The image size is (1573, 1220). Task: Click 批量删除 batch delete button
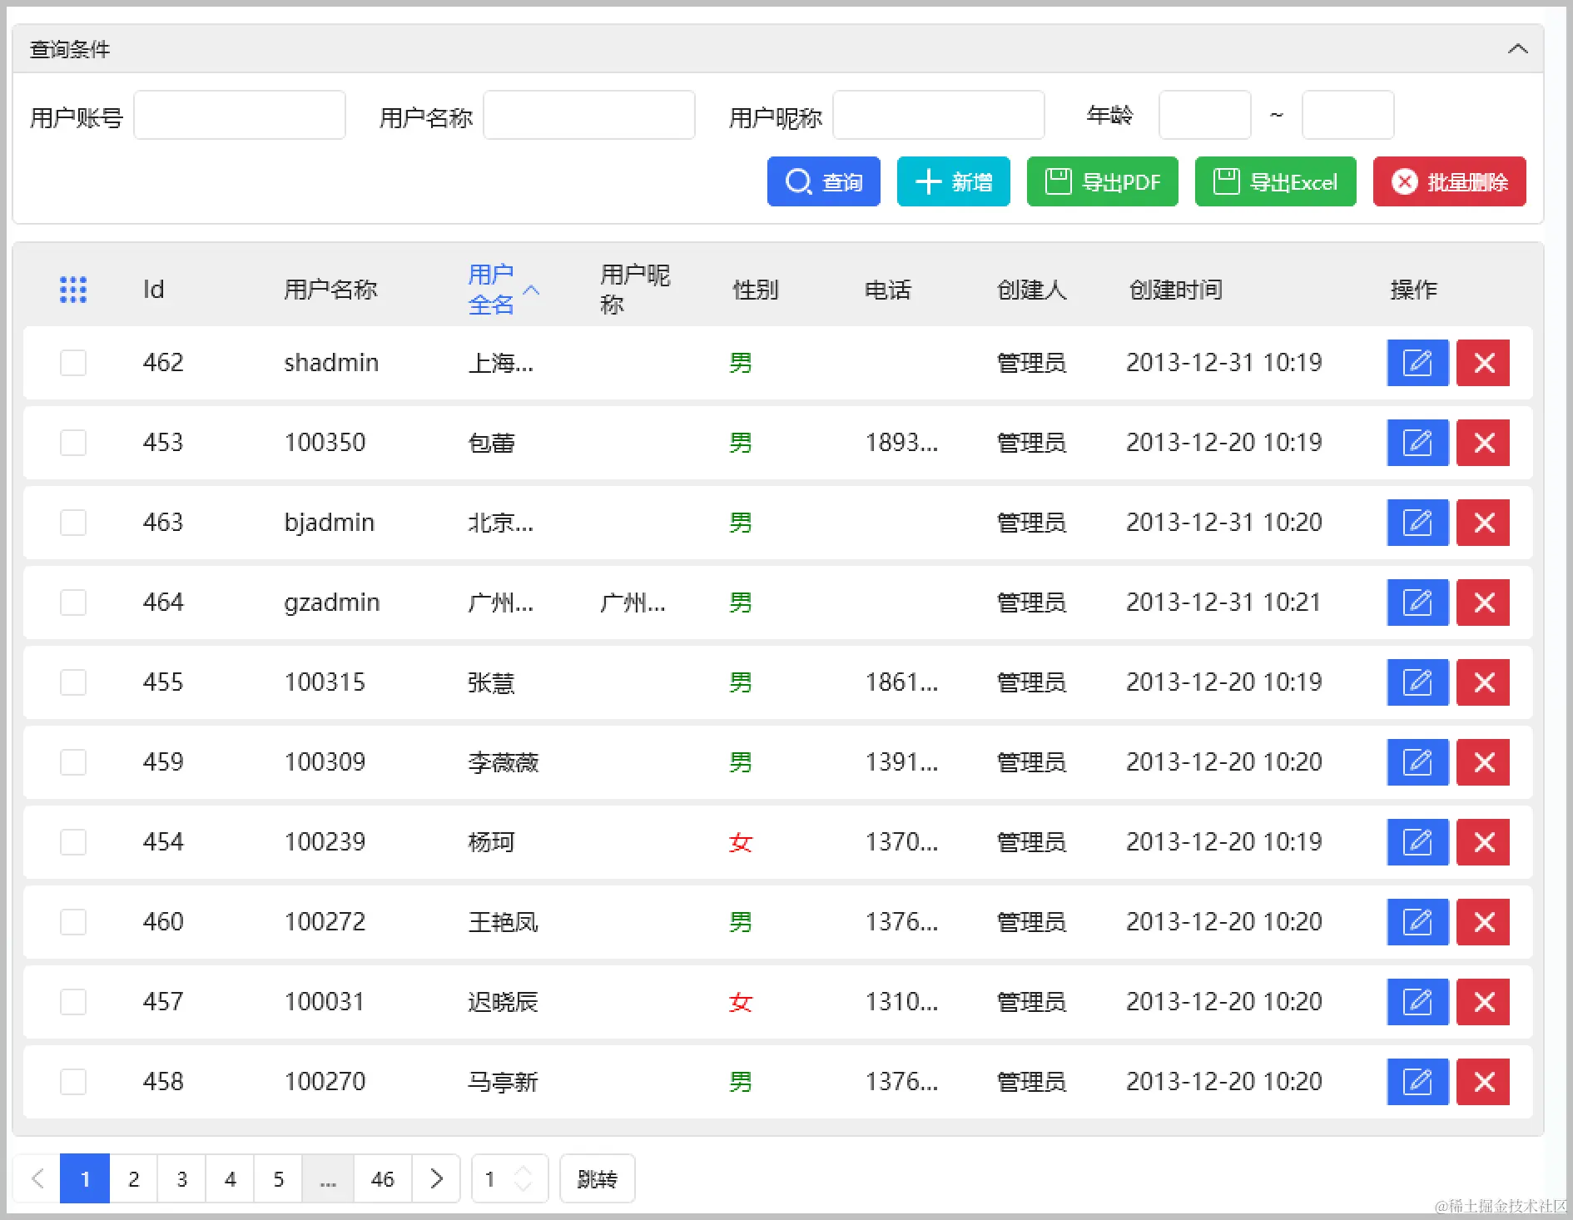[x=1449, y=181]
